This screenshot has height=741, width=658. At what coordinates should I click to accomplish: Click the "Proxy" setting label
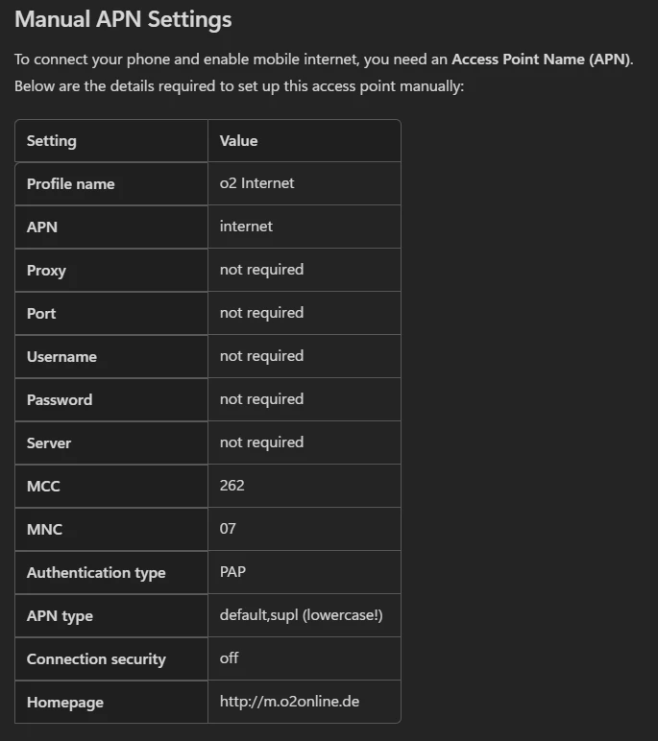(46, 271)
